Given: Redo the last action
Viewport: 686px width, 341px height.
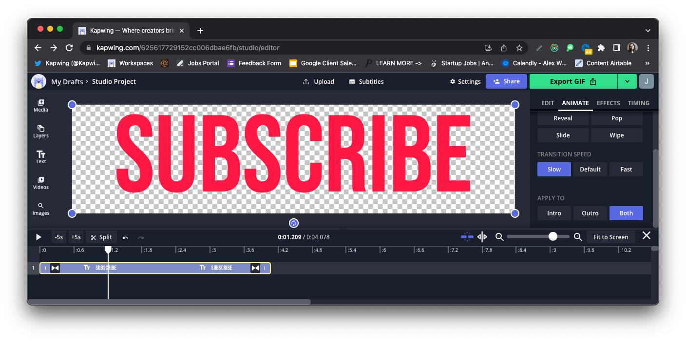Looking at the screenshot, I should (x=141, y=237).
